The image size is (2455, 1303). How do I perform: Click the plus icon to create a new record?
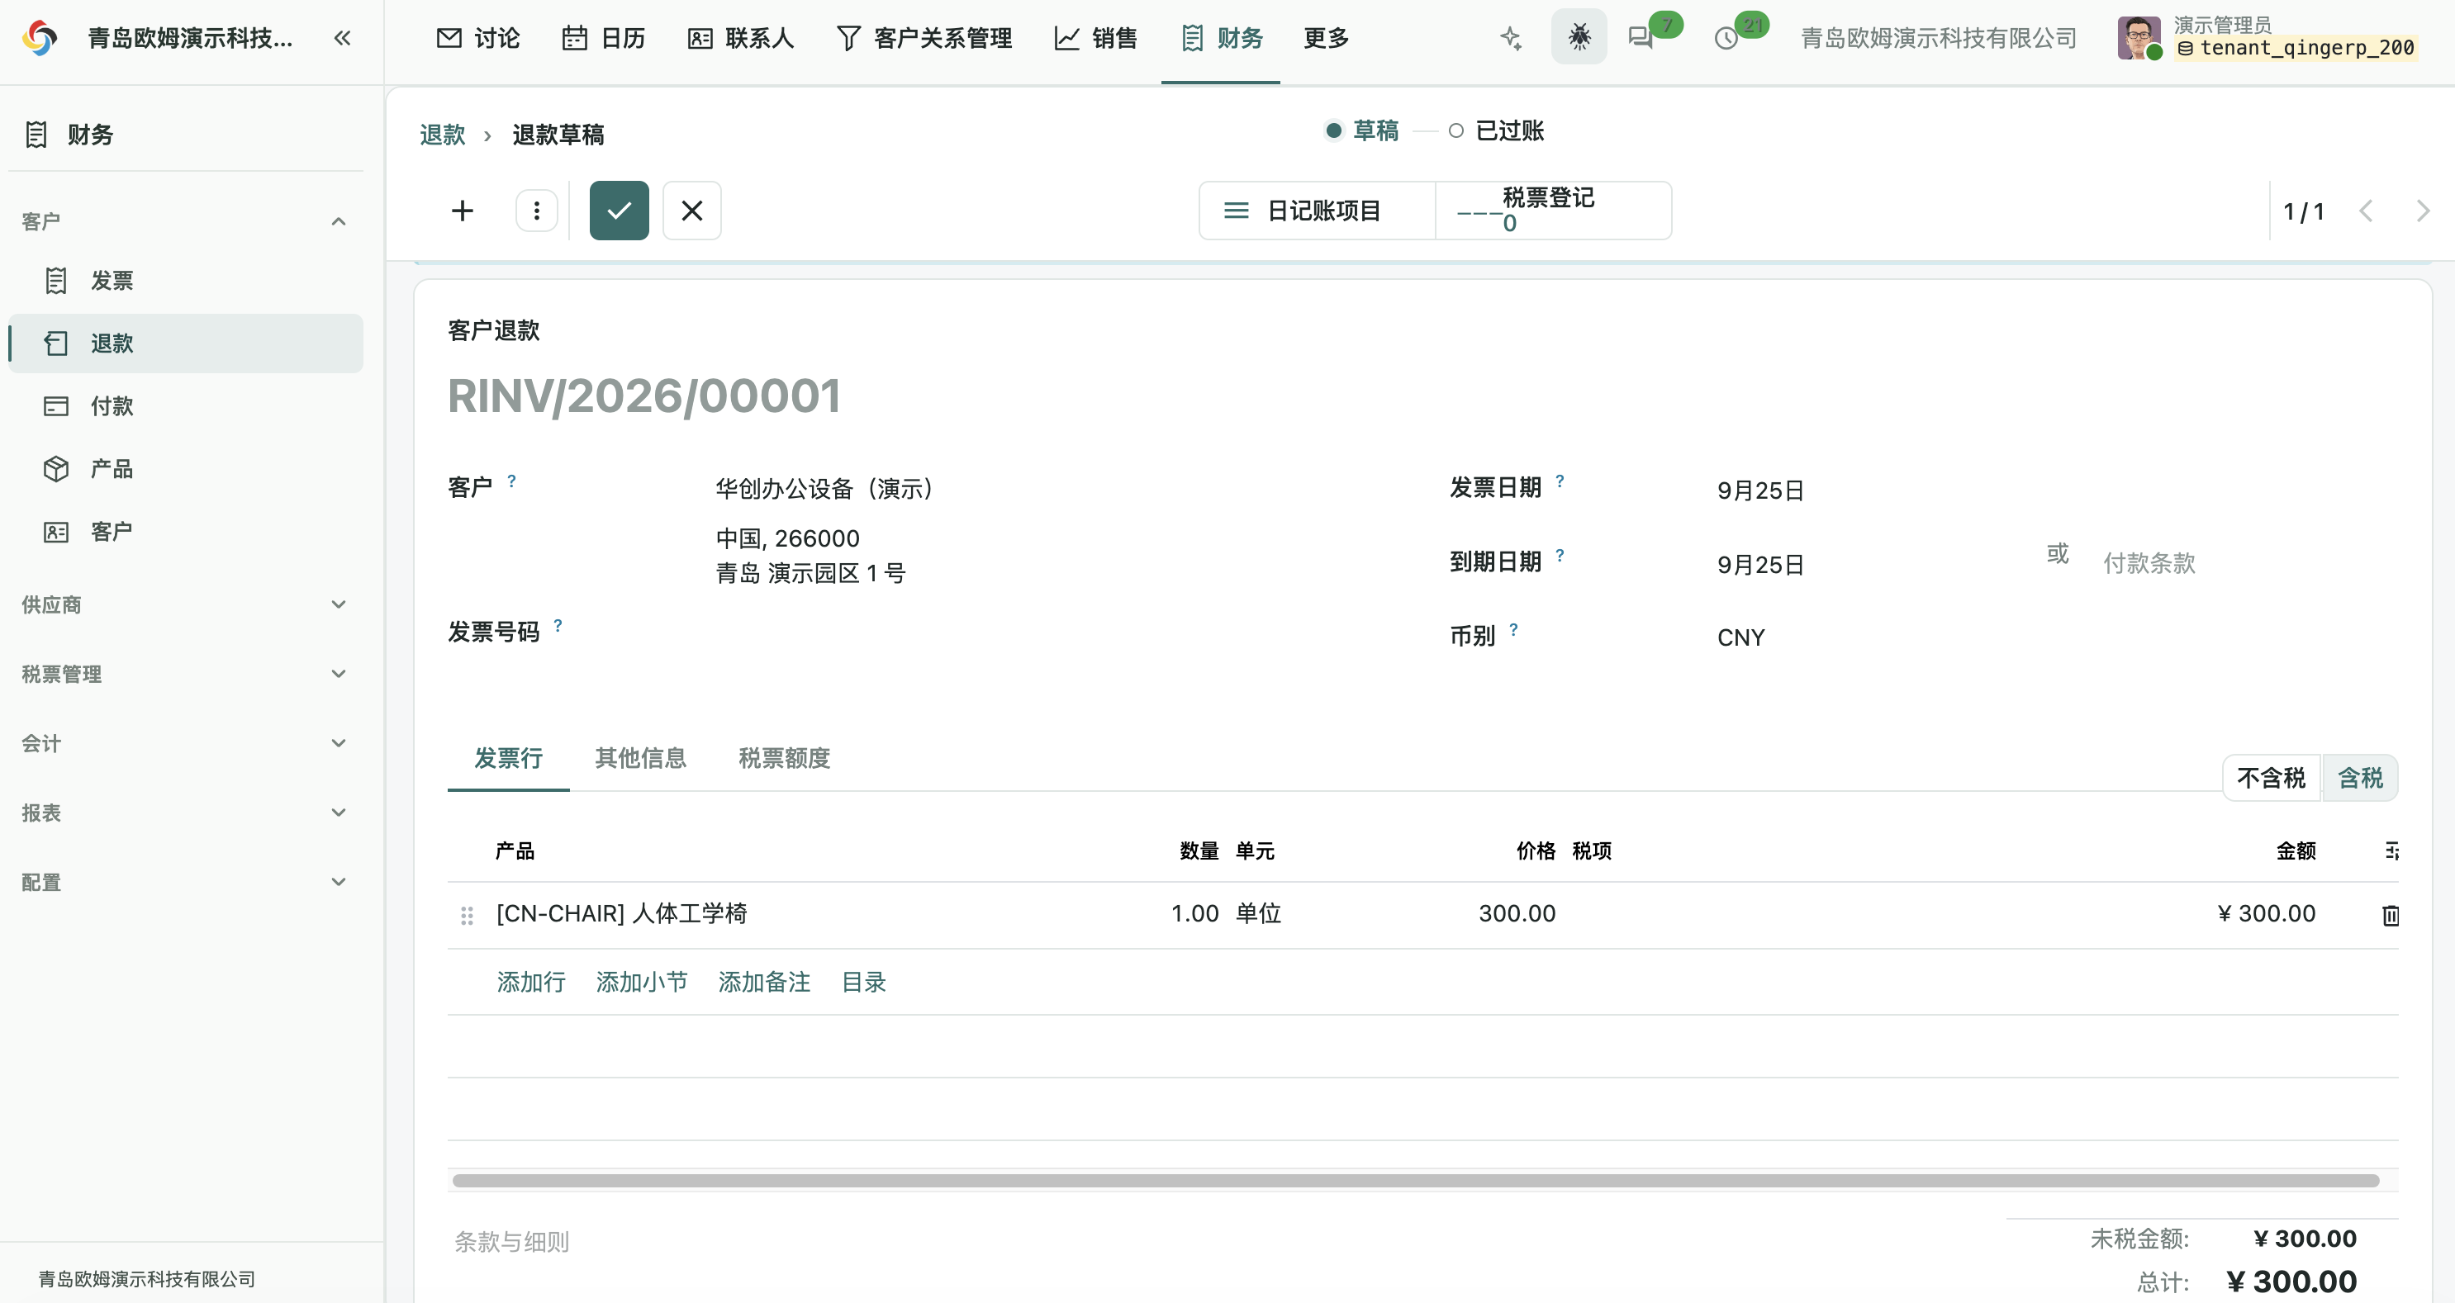coord(463,211)
